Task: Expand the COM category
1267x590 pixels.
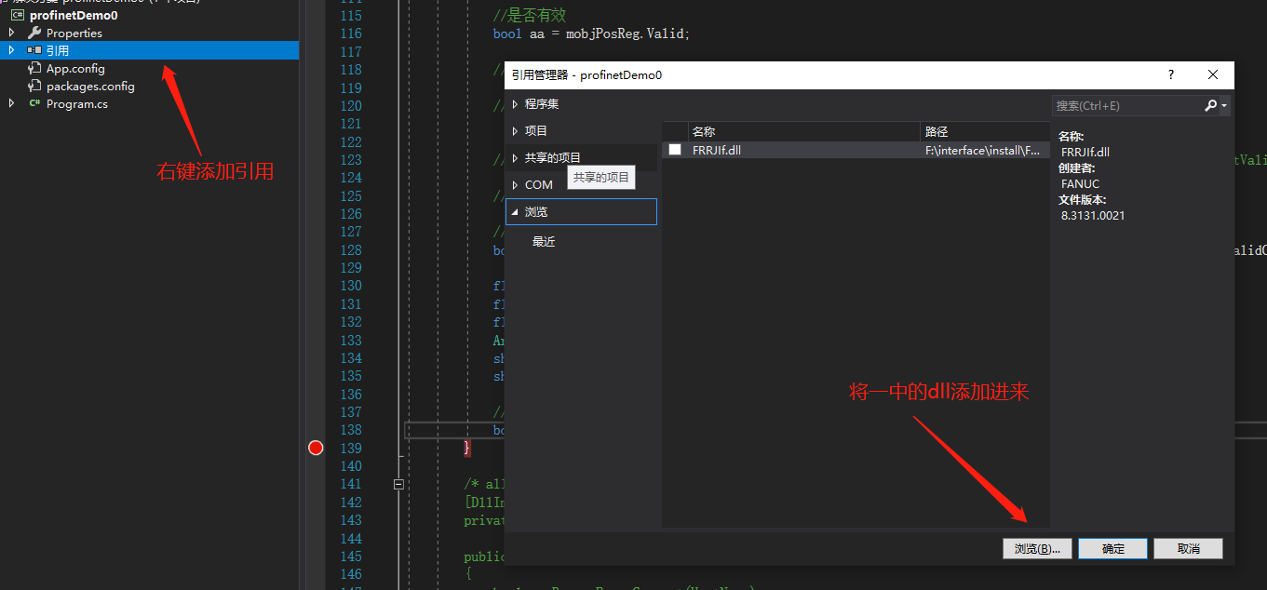Action: pos(515,185)
